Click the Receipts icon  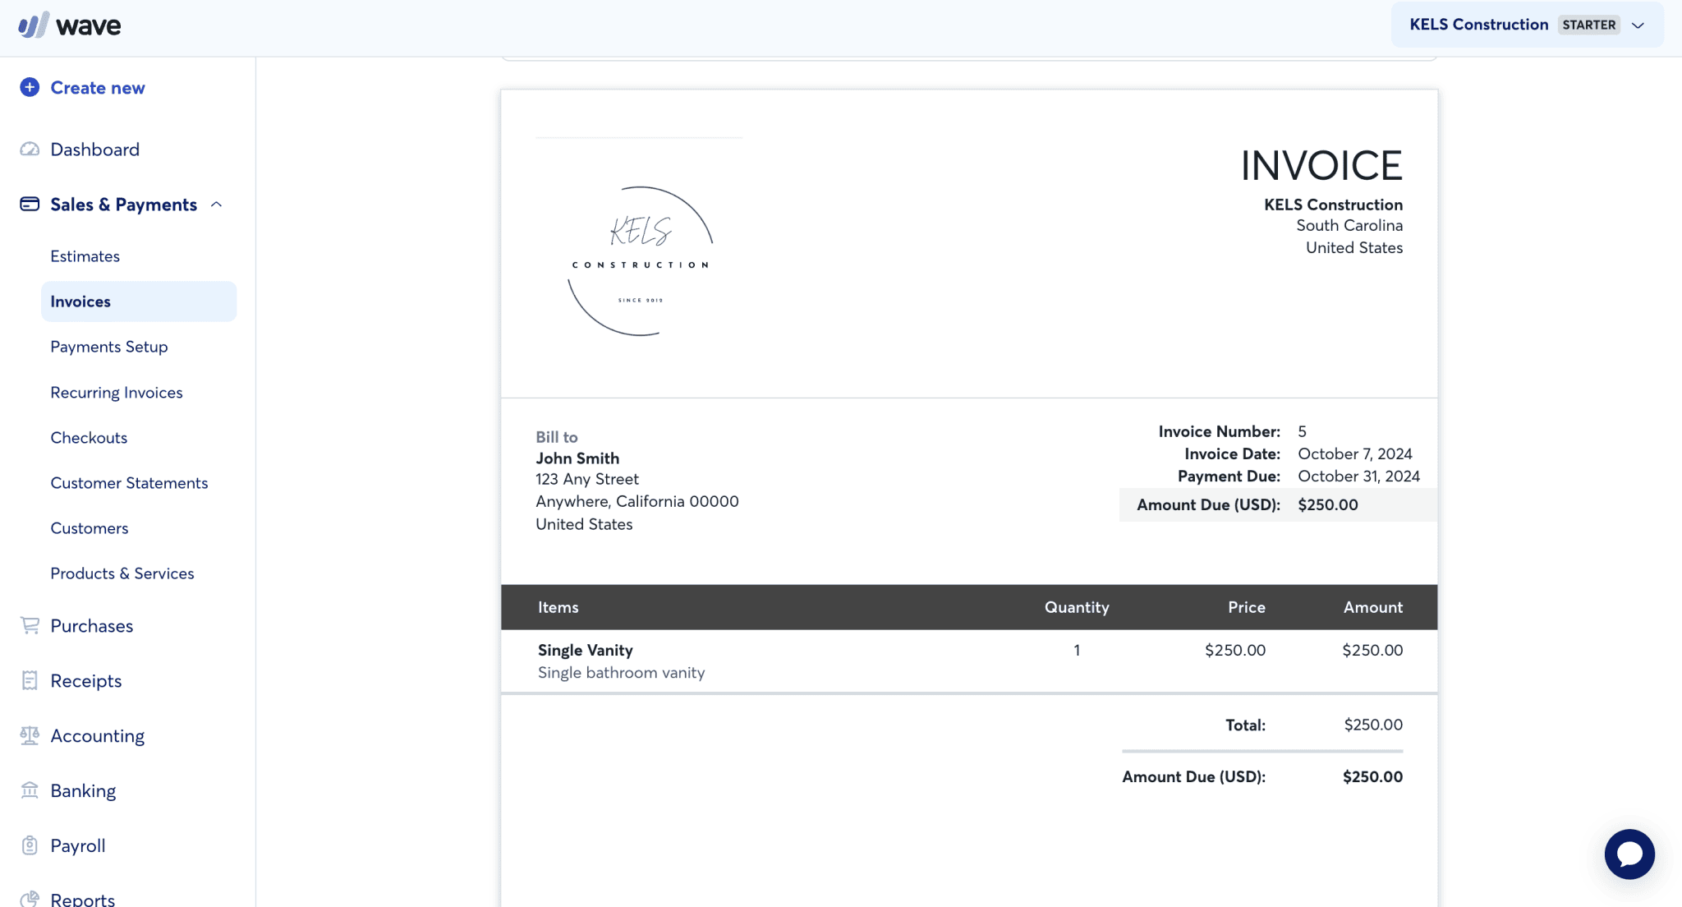[30, 680]
